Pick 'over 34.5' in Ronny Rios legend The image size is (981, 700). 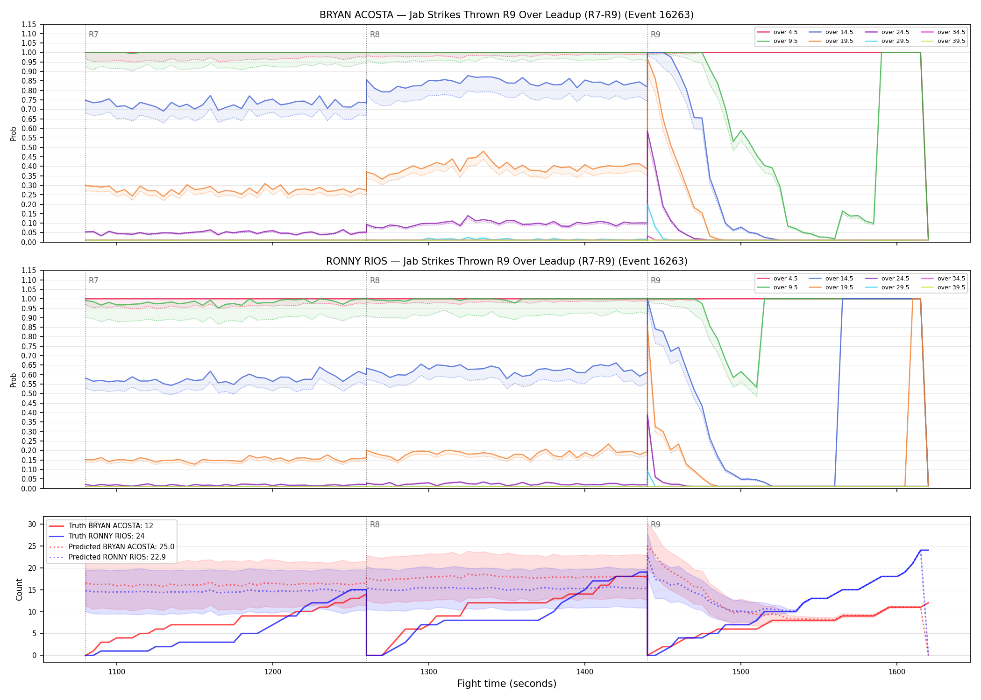click(943, 279)
